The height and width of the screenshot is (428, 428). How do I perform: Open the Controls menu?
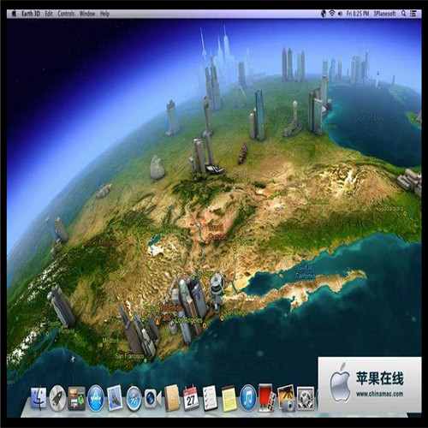point(66,14)
